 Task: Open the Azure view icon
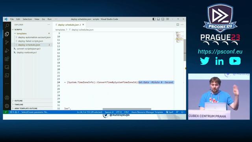(7, 75)
